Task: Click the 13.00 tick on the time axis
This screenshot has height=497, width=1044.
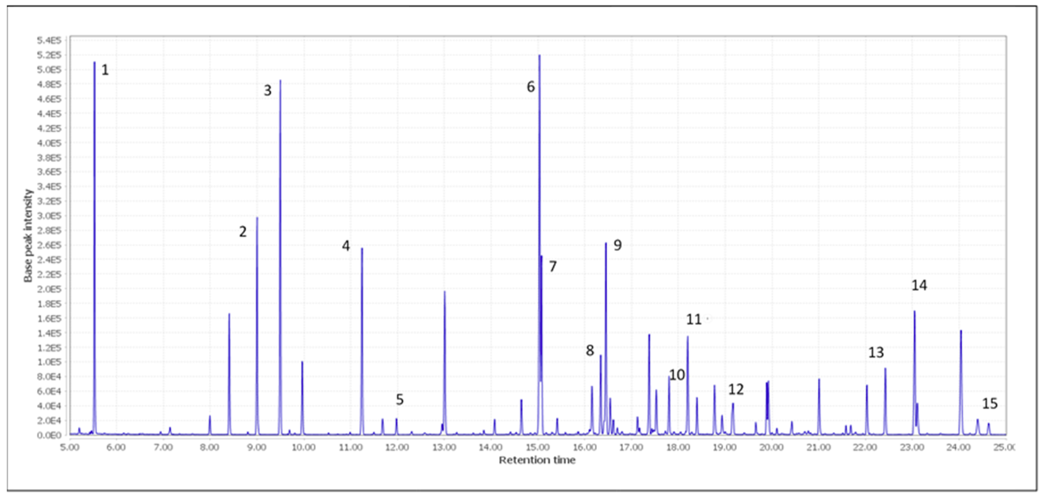Action: pyautogui.click(x=444, y=447)
